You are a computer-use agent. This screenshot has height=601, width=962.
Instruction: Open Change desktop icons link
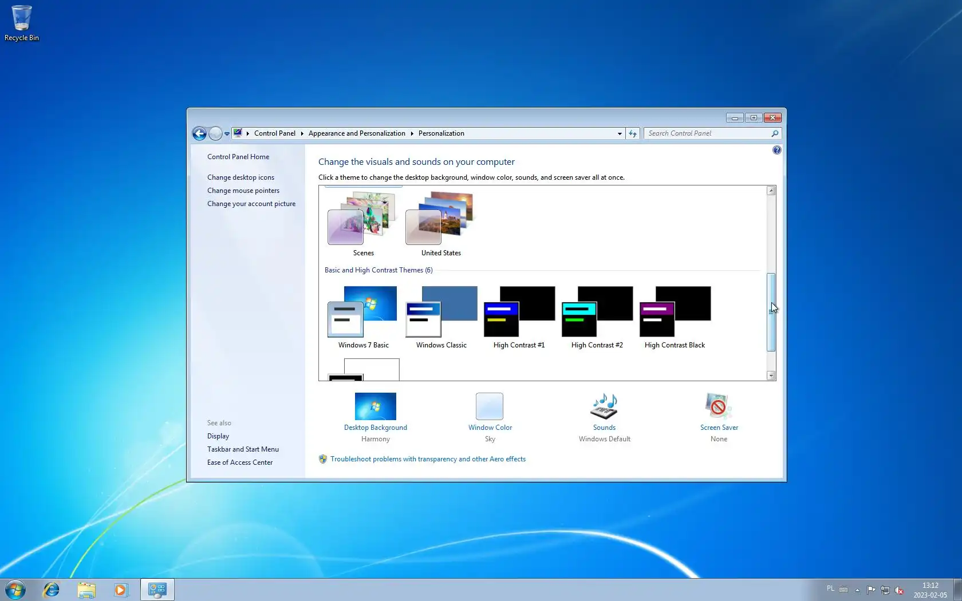click(240, 177)
